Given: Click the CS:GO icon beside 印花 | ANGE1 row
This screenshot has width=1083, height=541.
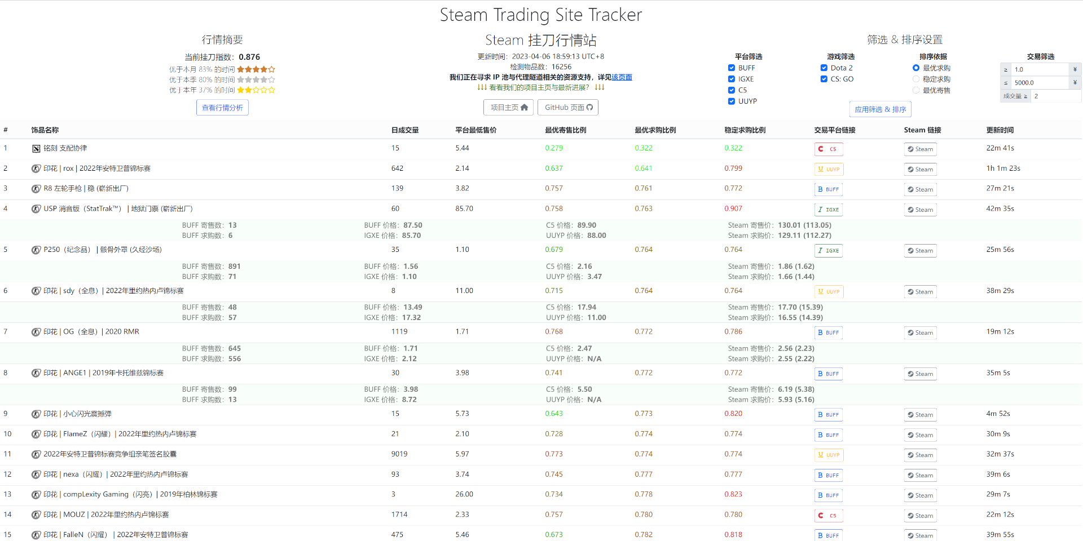Looking at the screenshot, I should 36,373.
